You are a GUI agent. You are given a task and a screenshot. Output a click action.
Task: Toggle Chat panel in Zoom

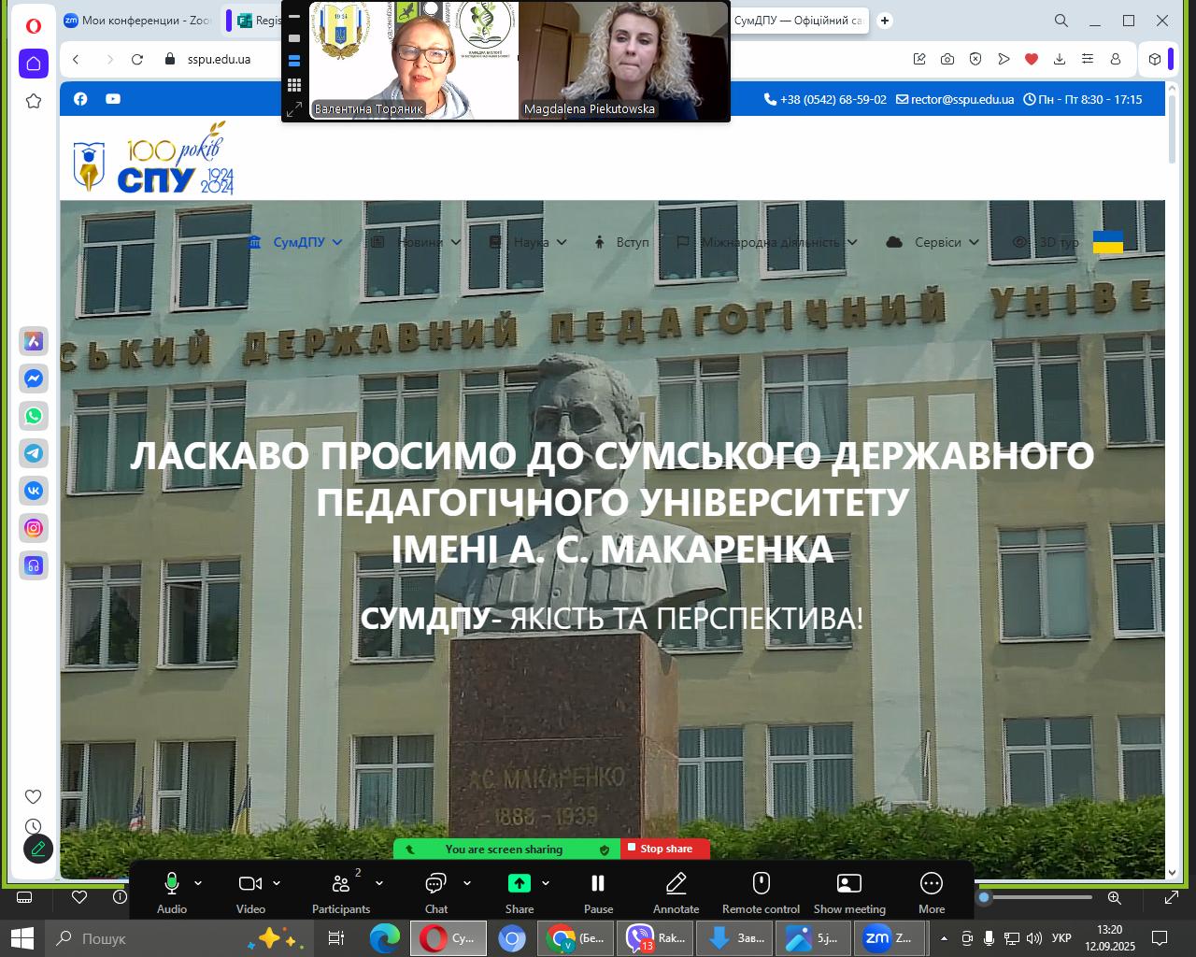pyautogui.click(x=436, y=892)
